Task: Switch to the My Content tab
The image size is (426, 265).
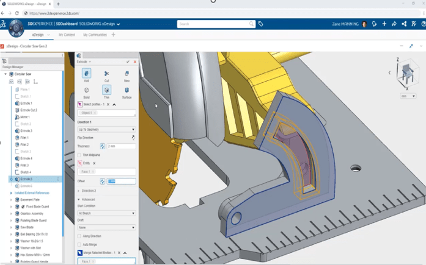Action: (67, 35)
